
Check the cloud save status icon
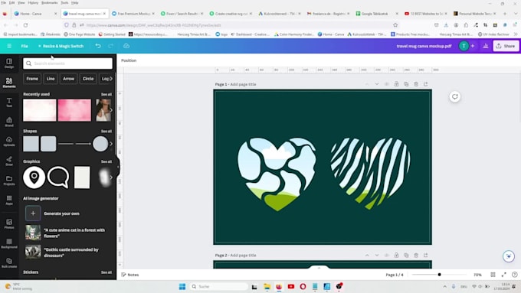click(x=126, y=46)
